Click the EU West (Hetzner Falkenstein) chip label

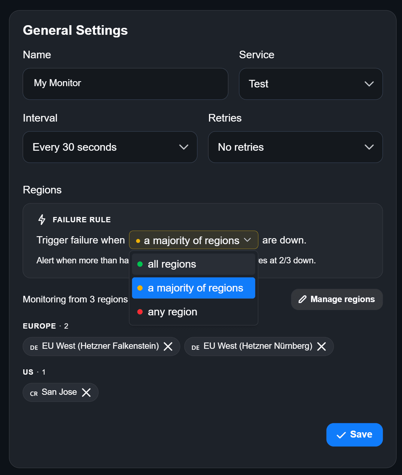(100, 346)
